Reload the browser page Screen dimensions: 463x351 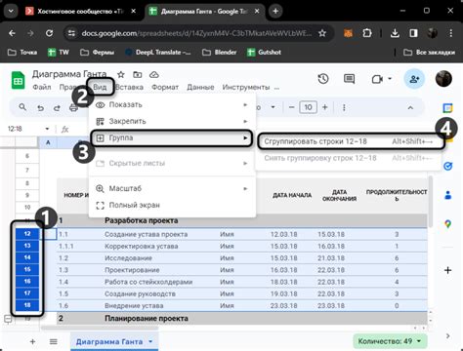49,33
